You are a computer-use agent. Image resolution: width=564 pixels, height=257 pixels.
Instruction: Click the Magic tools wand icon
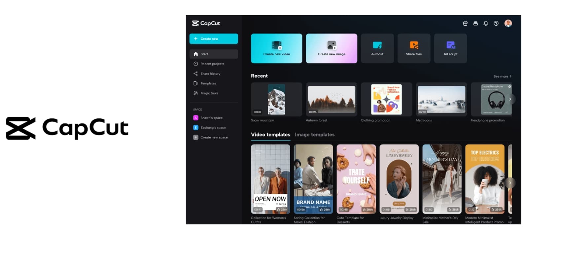pos(196,93)
